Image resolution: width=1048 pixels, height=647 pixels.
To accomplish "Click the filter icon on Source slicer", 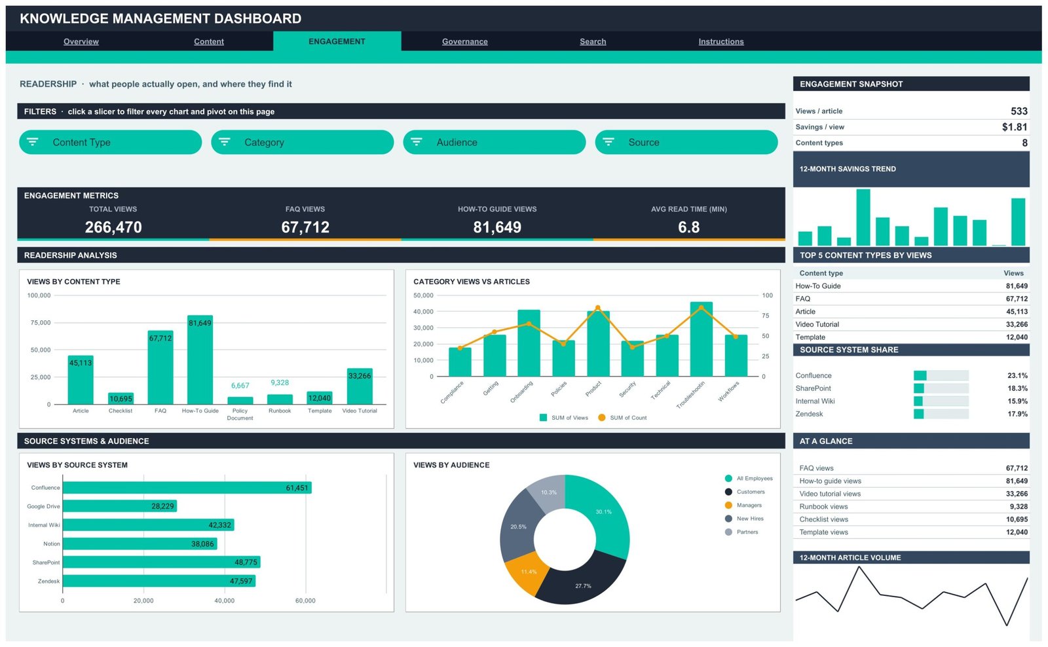I will (608, 142).
